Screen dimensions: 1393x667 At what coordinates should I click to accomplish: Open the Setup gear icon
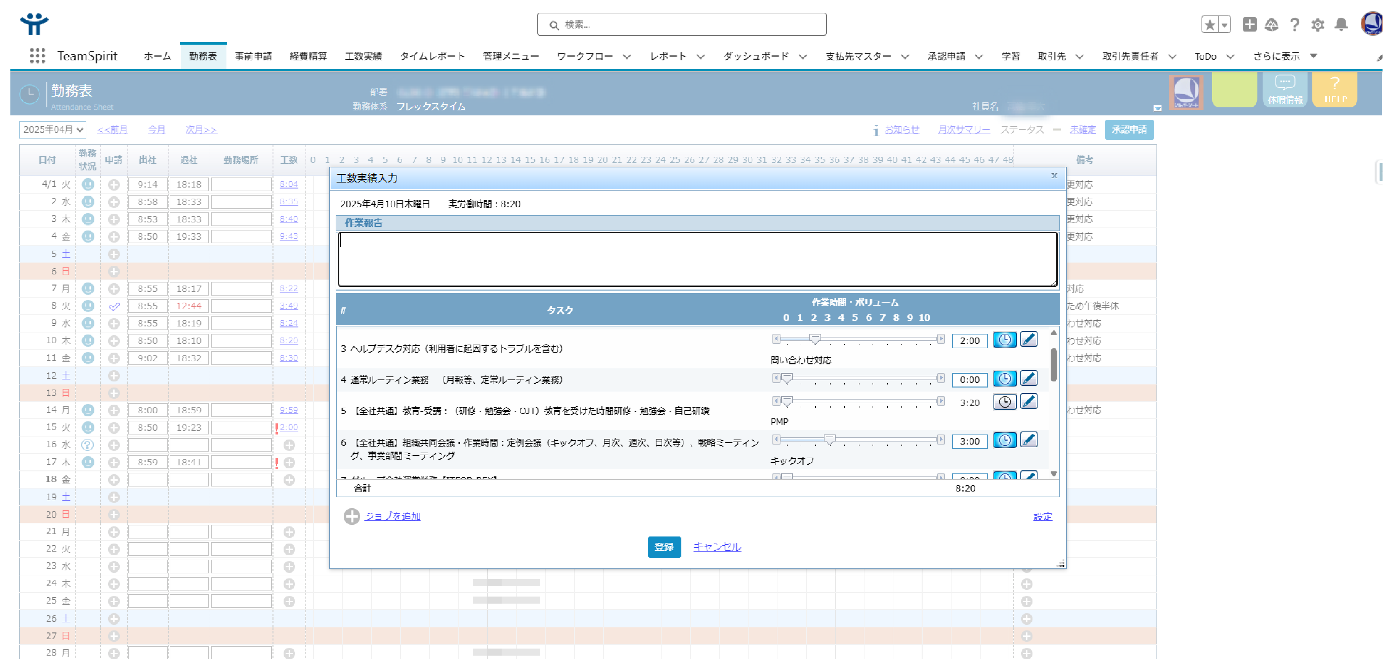click(1318, 24)
